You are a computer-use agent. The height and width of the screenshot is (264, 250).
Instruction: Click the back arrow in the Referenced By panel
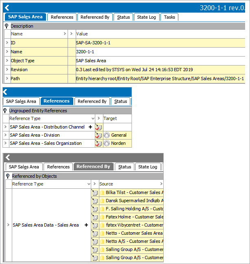8,157
